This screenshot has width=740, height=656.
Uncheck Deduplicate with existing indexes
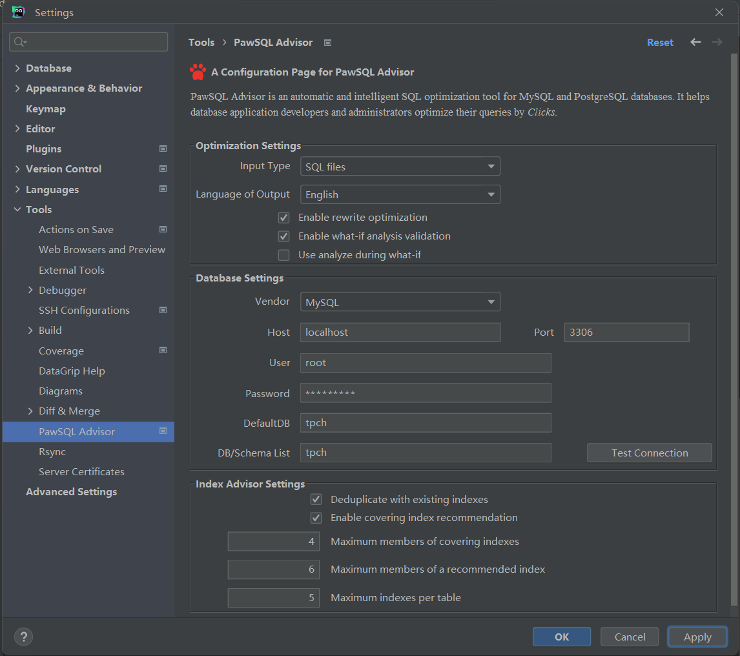coord(316,499)
